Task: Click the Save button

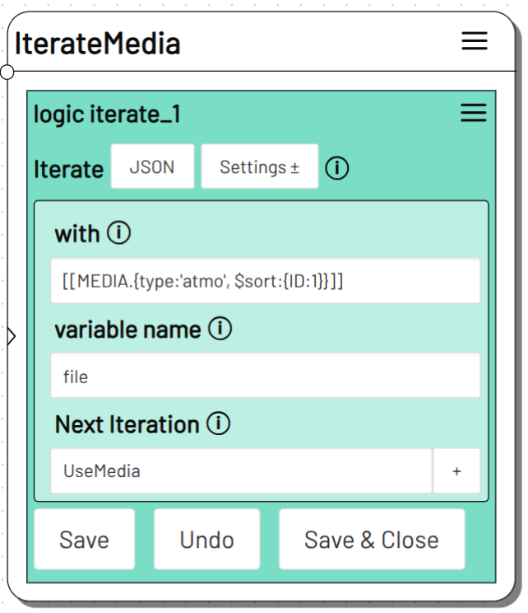Action: (x=84, y=540)
